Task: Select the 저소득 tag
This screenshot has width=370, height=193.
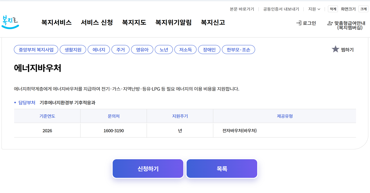Action: (186, 49)
